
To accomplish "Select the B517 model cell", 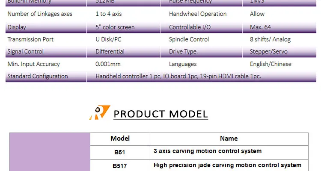I will (120, 165).
